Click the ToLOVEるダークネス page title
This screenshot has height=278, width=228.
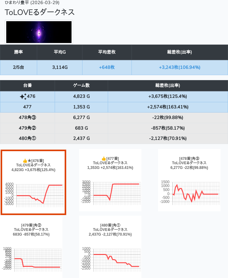pos(40,12)
